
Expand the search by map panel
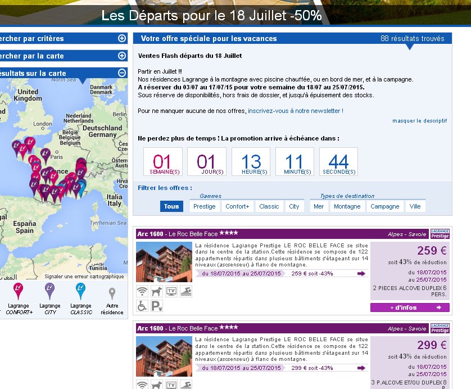[x=122, y=56]
